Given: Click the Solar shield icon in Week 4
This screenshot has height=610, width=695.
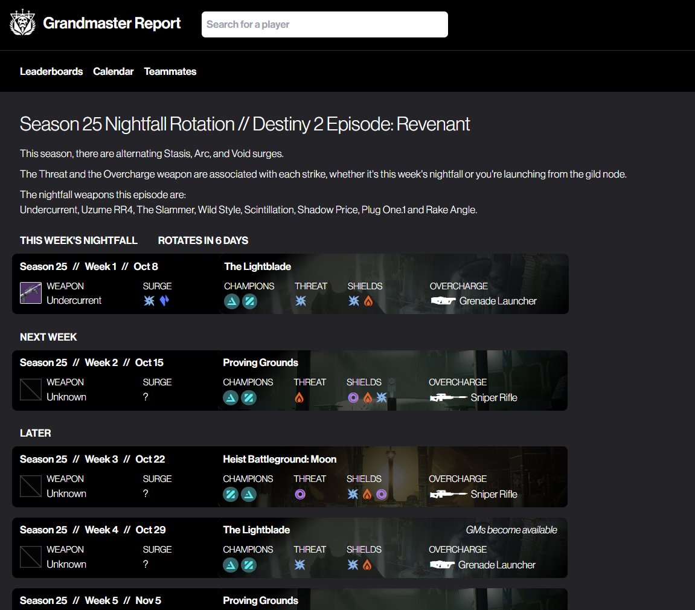Looking at the screenshot, I should (x=367, y=565).
